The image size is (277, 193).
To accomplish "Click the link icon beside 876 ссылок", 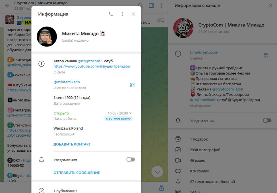I will point(178,171).
